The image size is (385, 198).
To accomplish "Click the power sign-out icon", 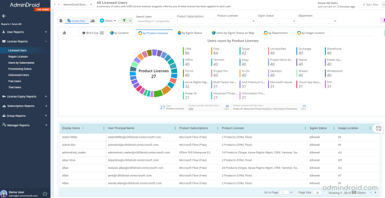I will click(x=45, y=193).
